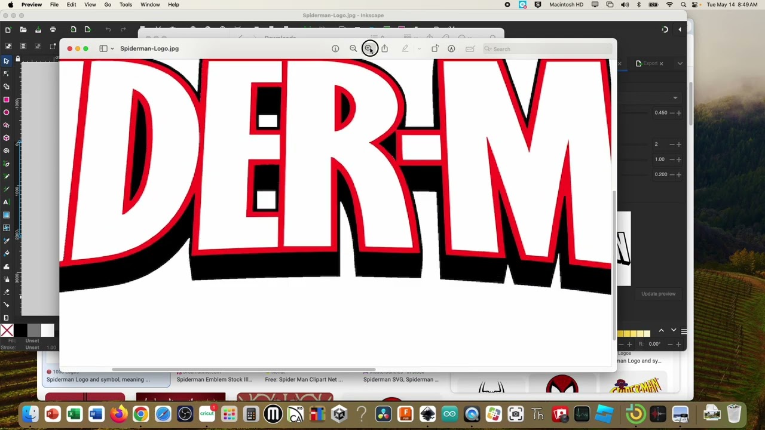Toggle the Preview sidebar view button
Viewport: 765px width, 430px height.
coord(103,48)
